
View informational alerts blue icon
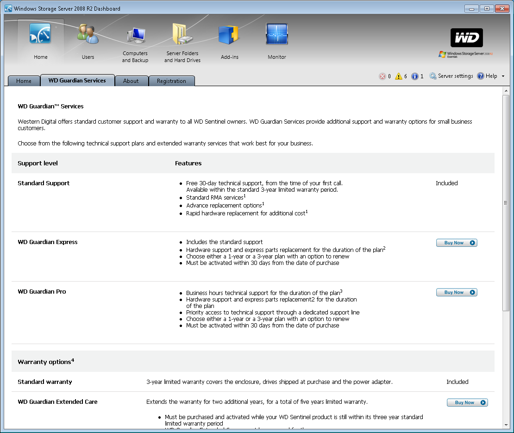(x=415, y=76)
